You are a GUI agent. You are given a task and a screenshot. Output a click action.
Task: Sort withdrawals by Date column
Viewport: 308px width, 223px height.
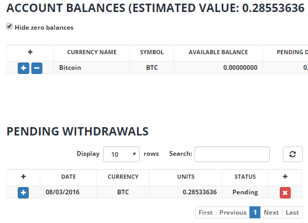tap(69, 177)
